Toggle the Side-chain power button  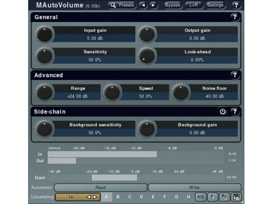(x=223, y=111)
